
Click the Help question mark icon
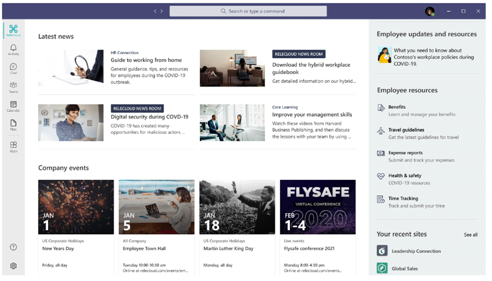(x=13, y=247)
